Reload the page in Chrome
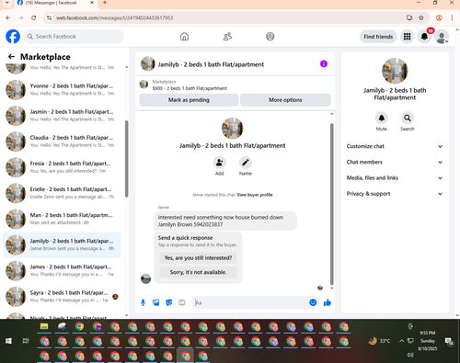This screenshot has height=363, width=460. coord(34,17)
